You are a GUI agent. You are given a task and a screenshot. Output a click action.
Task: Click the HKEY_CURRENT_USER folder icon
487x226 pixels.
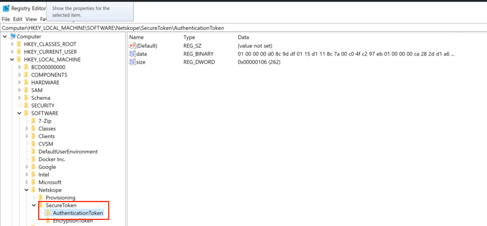pos(19,52)
